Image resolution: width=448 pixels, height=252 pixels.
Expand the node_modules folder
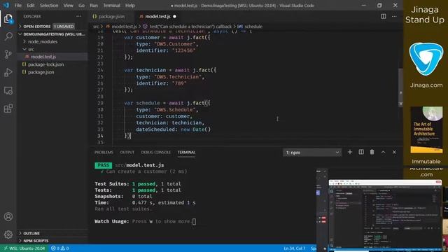pos(43,42)
